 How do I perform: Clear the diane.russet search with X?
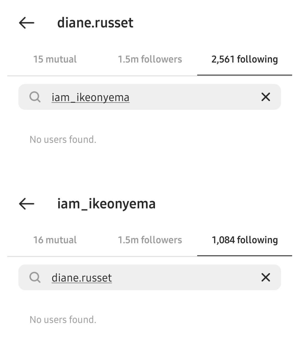266,277
